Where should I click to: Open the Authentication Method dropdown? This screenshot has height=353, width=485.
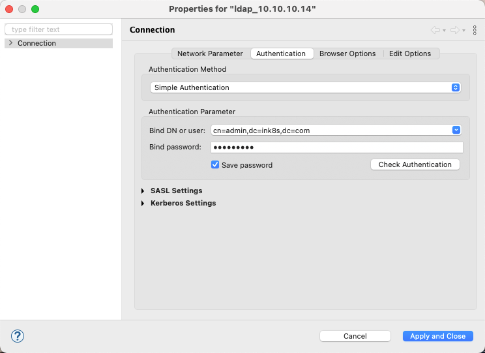tap(306, 87)
